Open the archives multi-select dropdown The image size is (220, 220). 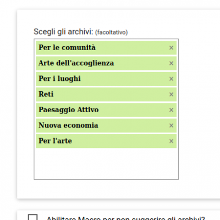pyautogui.click(x=106, y=109)
